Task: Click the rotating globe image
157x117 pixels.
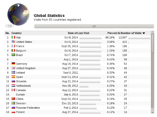Action: point(18,14)
